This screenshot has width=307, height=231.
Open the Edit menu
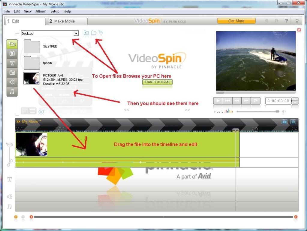pos(17,11)
